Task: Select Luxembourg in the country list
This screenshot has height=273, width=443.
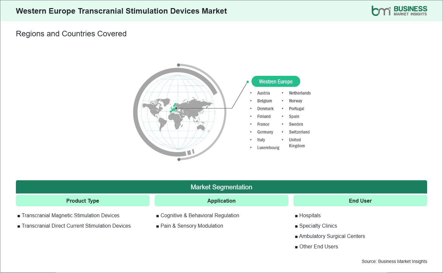Action: click(268, 148)
